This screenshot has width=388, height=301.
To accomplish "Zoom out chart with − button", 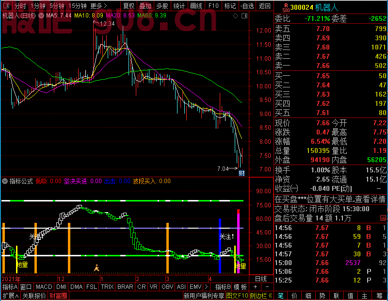I will pos(267,287).
